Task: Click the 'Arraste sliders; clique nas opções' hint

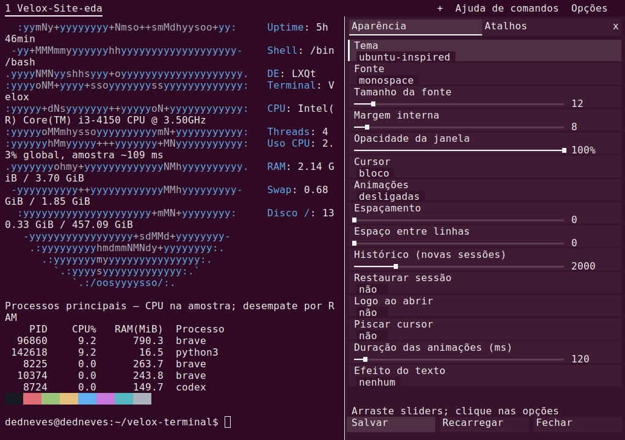Action: point(455,411)
